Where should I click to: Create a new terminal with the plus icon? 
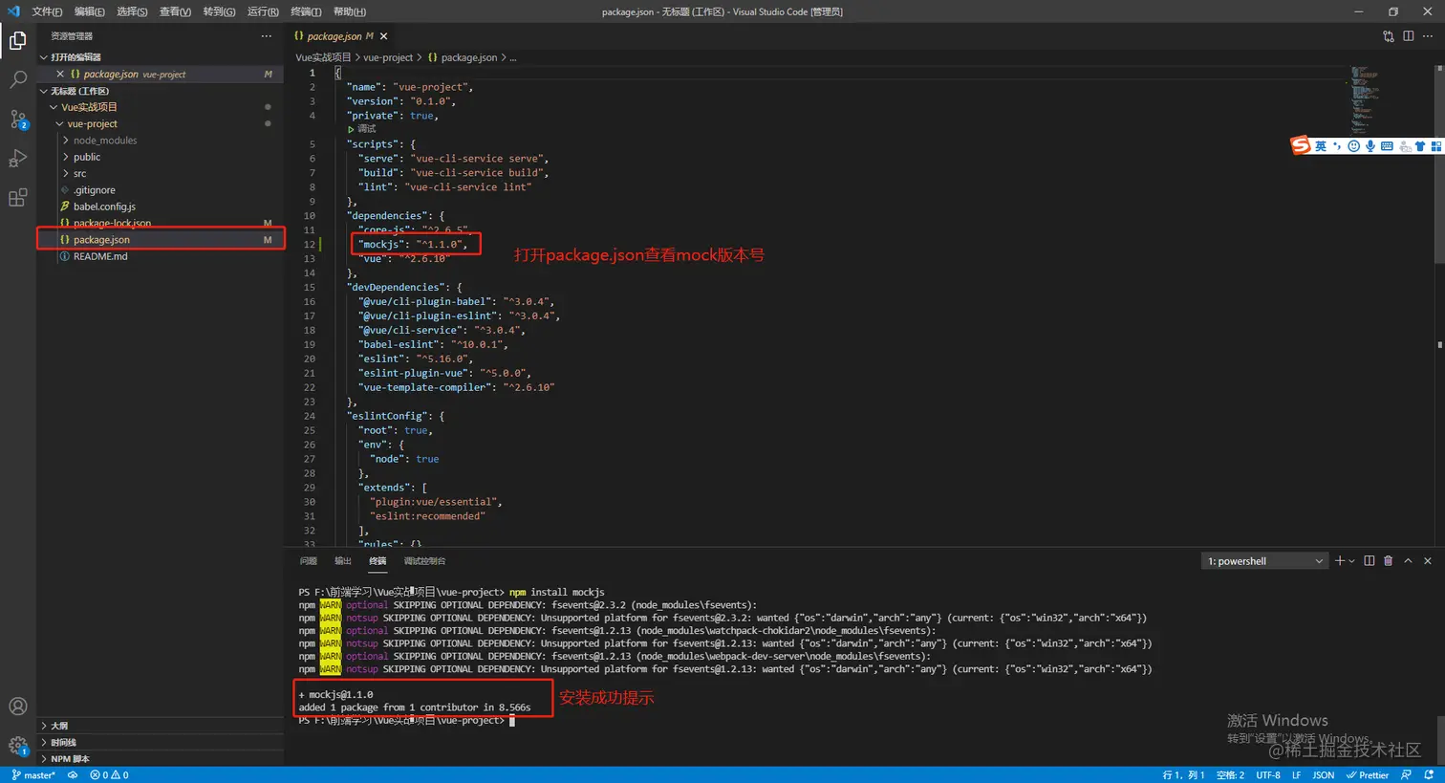pyautogui.click(x=1340, y=561)
